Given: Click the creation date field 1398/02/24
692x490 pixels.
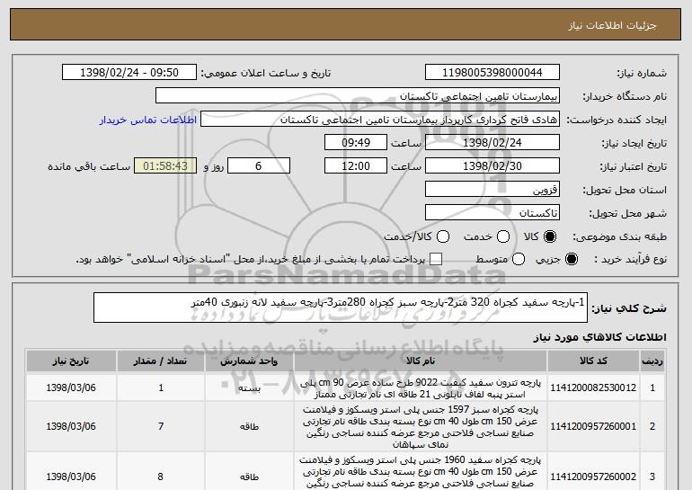Looking at the screenshot, I should (x=492, y=143).
